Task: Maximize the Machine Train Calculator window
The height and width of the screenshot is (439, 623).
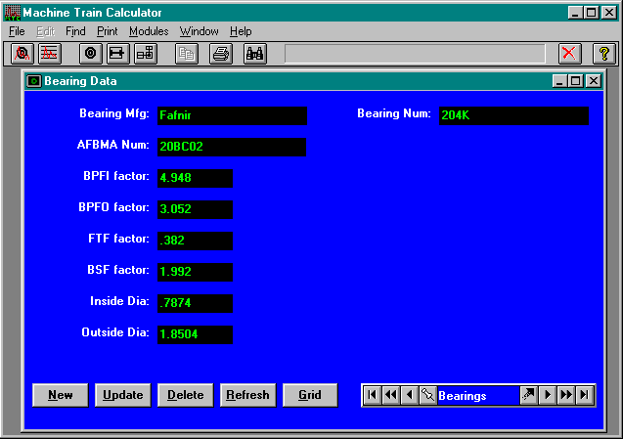Action: 591,13
